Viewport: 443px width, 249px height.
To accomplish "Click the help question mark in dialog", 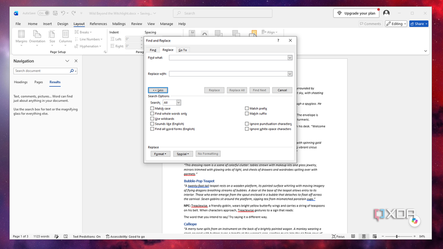I will [278, 40].
